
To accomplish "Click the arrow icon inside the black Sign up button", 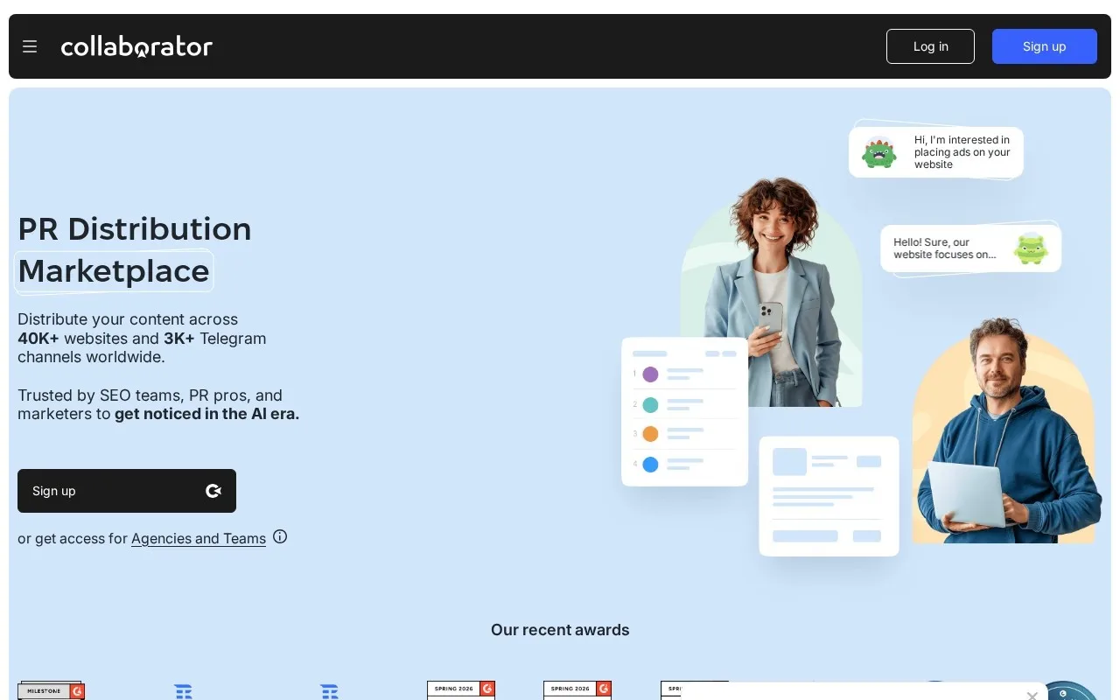I will 213,491.
